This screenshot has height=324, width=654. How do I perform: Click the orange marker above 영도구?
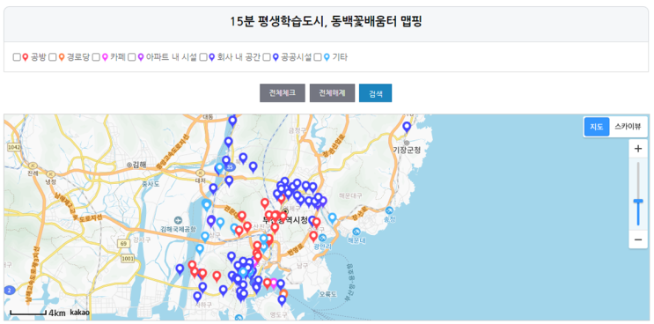coord(283,293)
